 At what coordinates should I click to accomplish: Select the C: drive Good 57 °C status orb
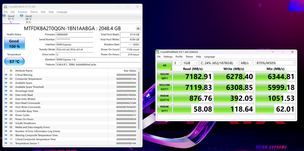point(4,16)
